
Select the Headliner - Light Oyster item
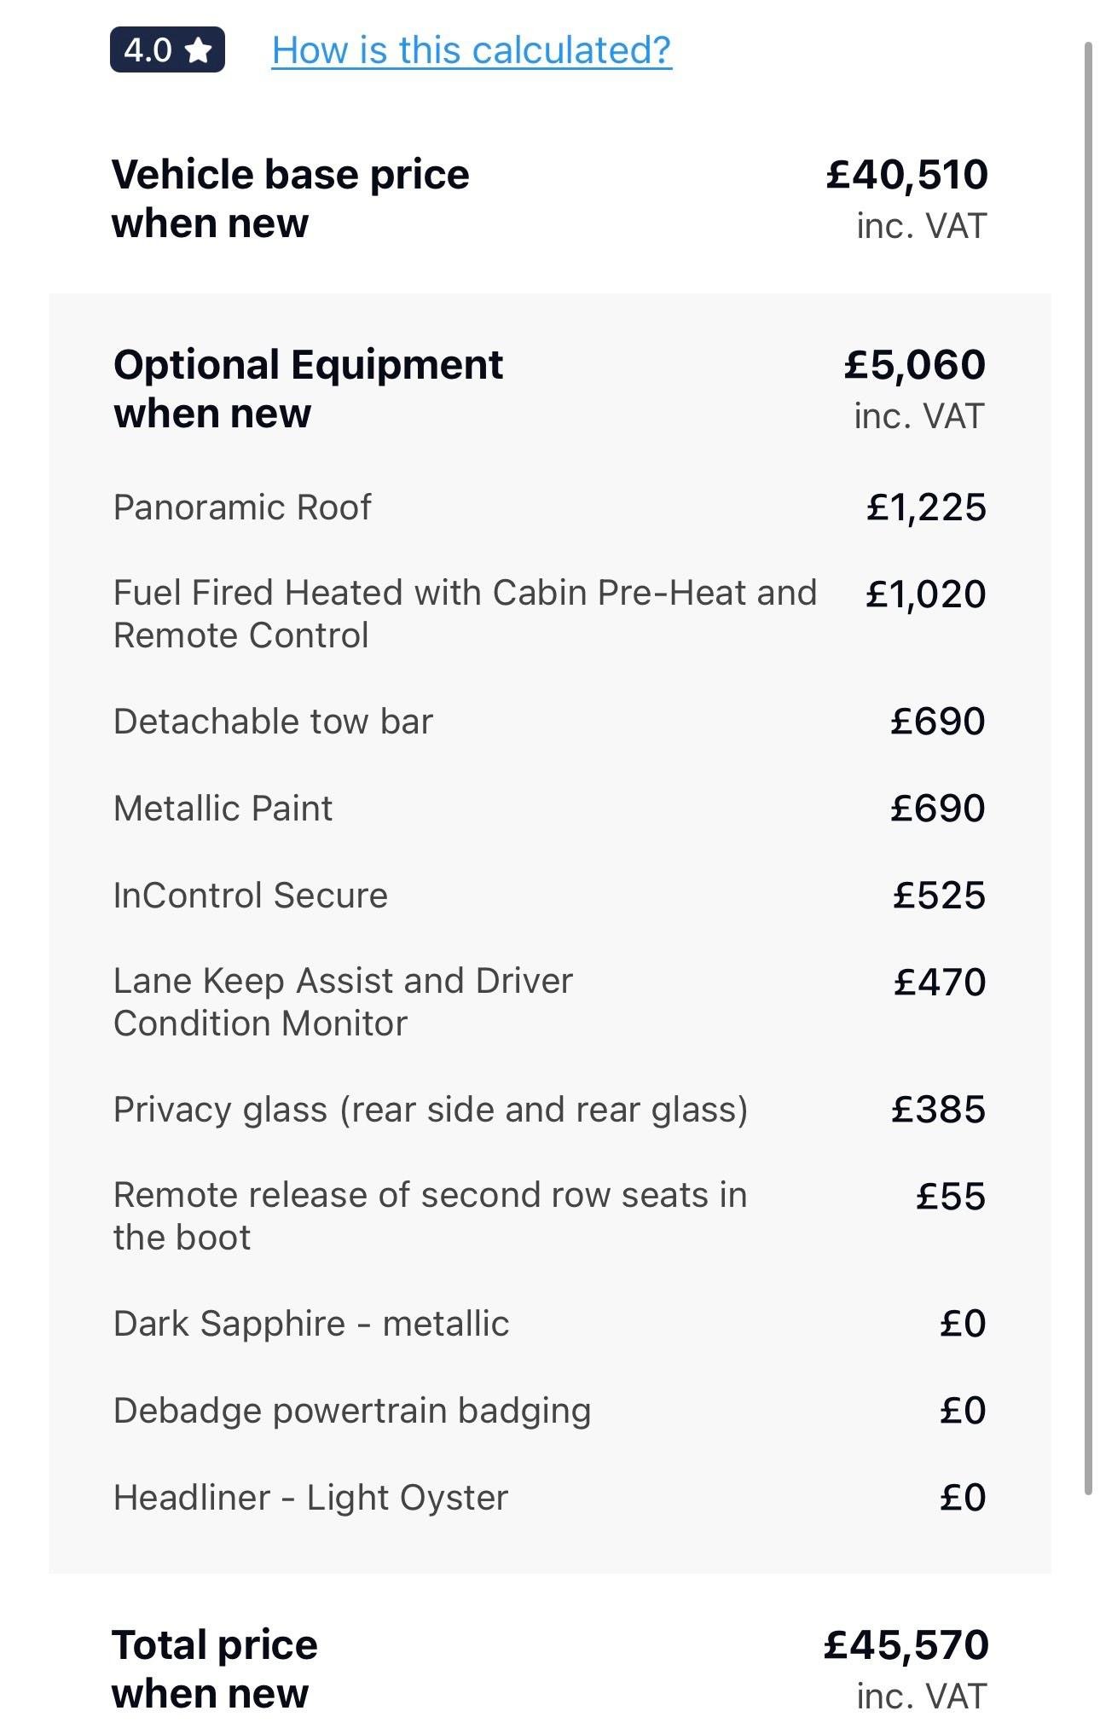coord(550,1498)
